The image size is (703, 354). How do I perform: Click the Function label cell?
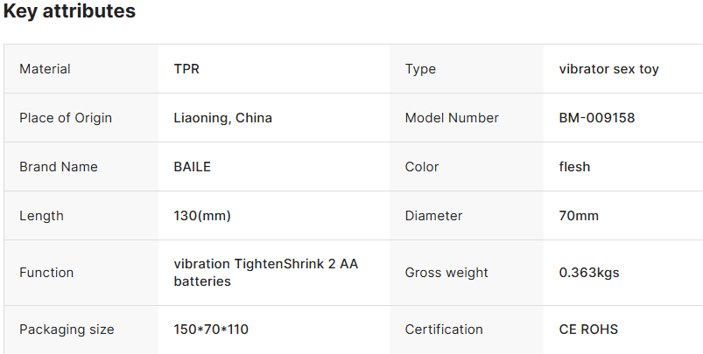[x=46, y=273]
